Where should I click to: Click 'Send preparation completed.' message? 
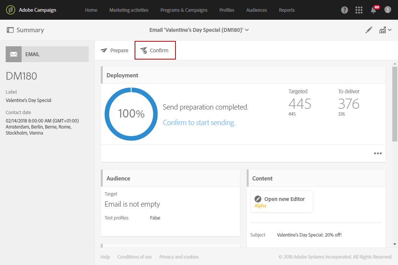click(x=205, y=107)
